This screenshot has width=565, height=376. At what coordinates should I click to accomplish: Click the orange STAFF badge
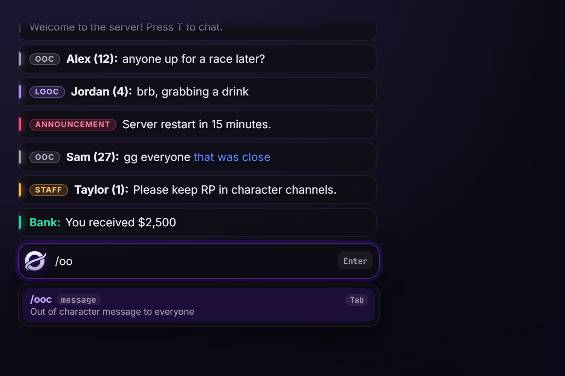49,190
